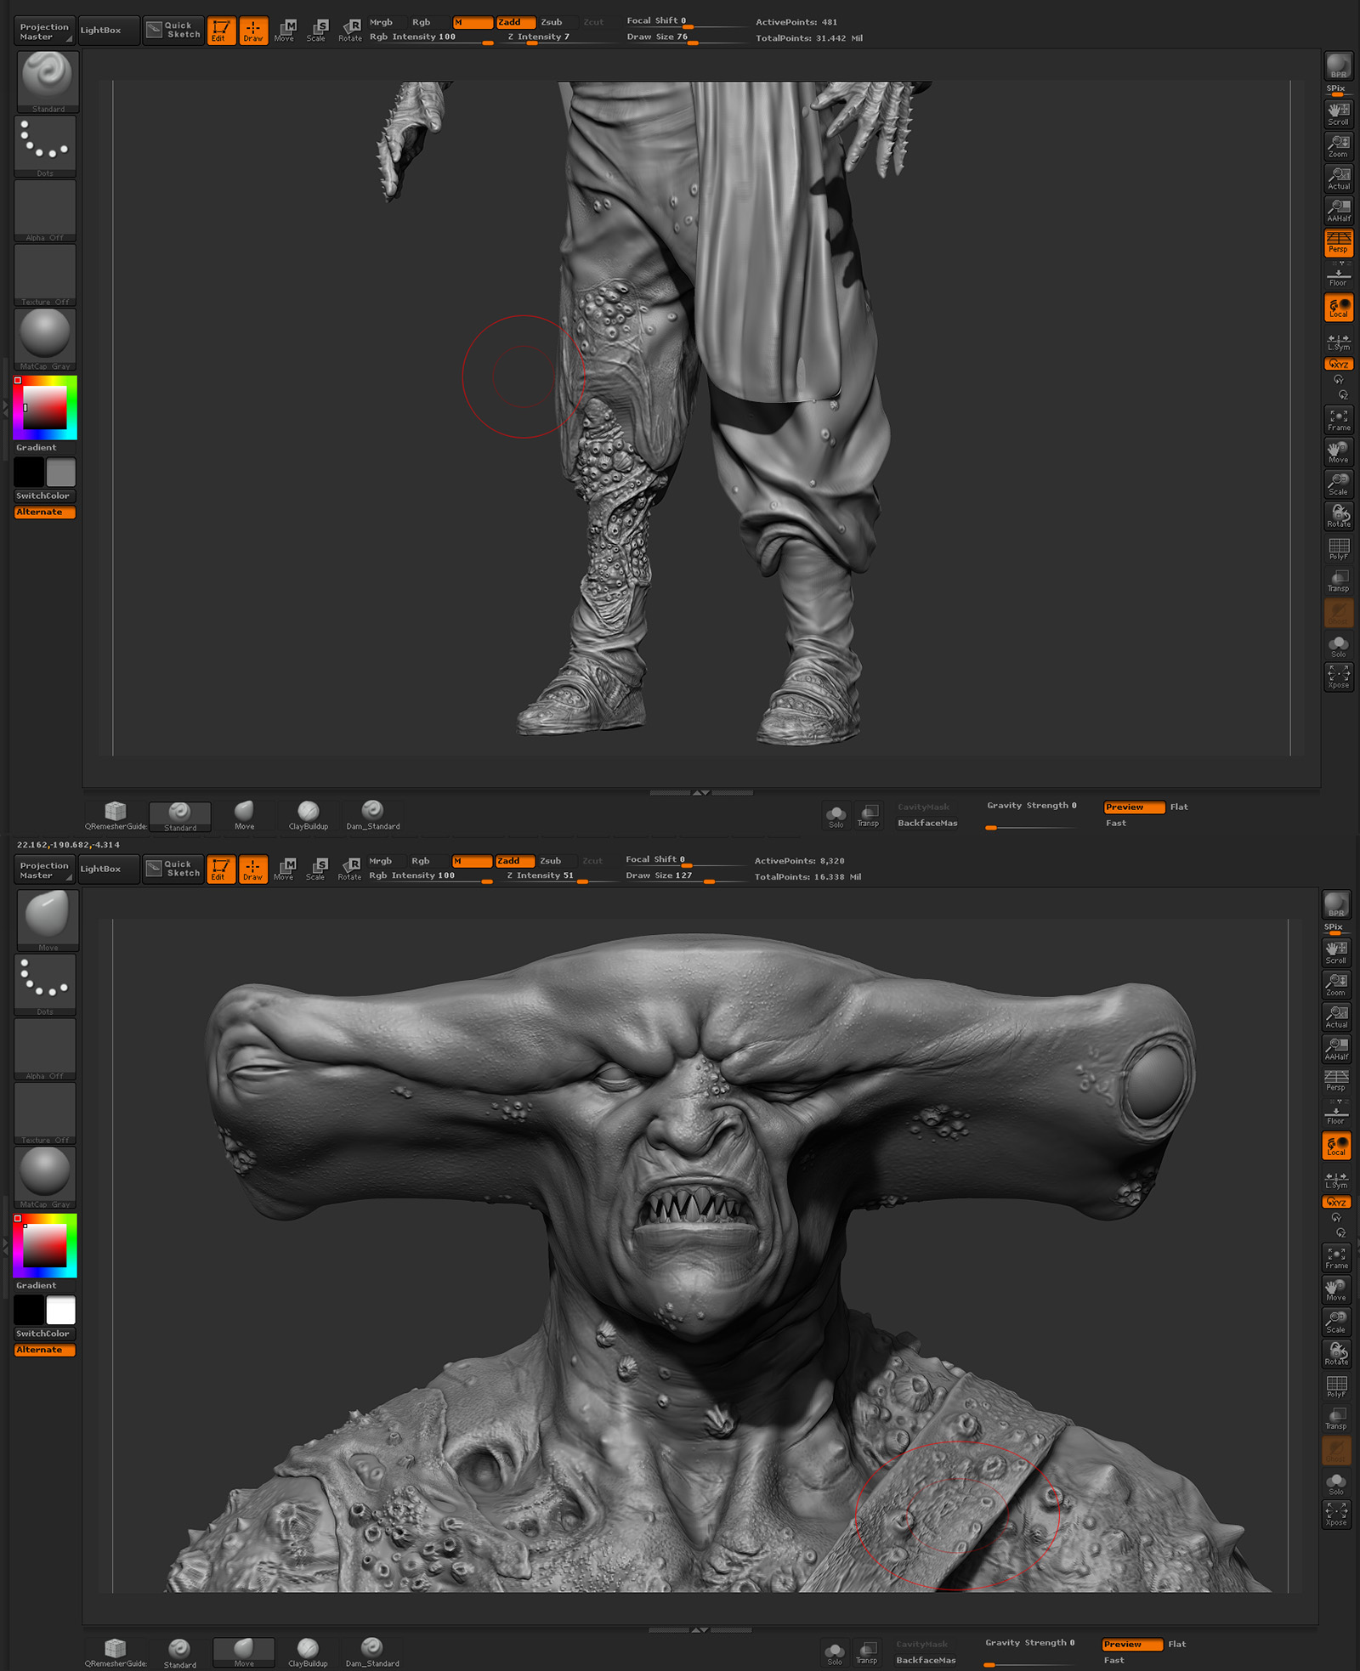Toggle Solo icon on top window's right shelf
The image size is (1360, 1671).
click(1339, 647)
